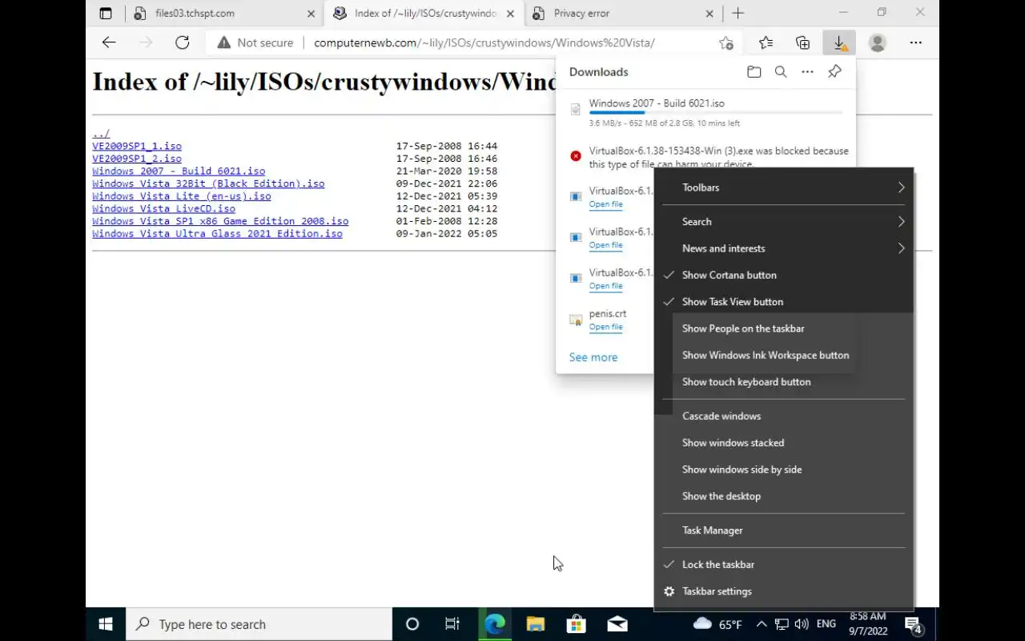The image size is (1025, 641).
Task: Open the Windows Start menu
Action: pos(106,624)
